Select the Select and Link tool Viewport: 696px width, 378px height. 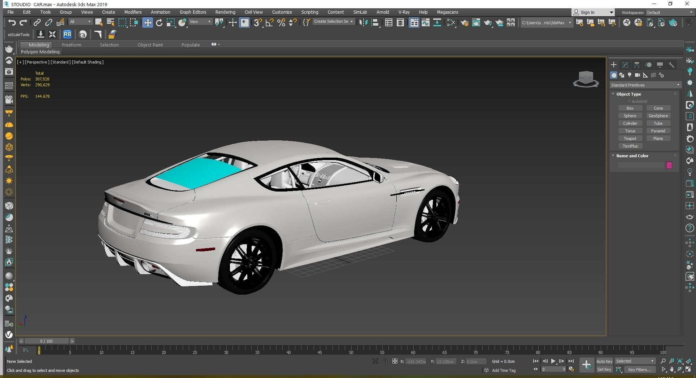[37, 23]
